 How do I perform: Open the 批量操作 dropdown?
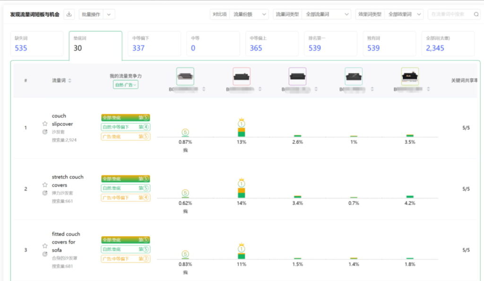[96, 14]
